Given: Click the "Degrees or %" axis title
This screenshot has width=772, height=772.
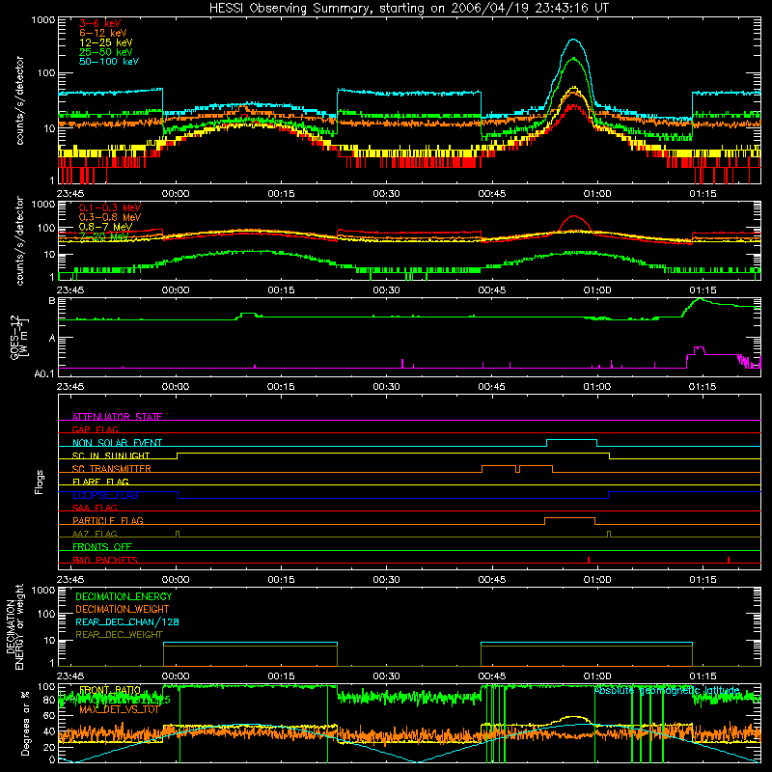Looking at the screenshot, I should (25, 723).
